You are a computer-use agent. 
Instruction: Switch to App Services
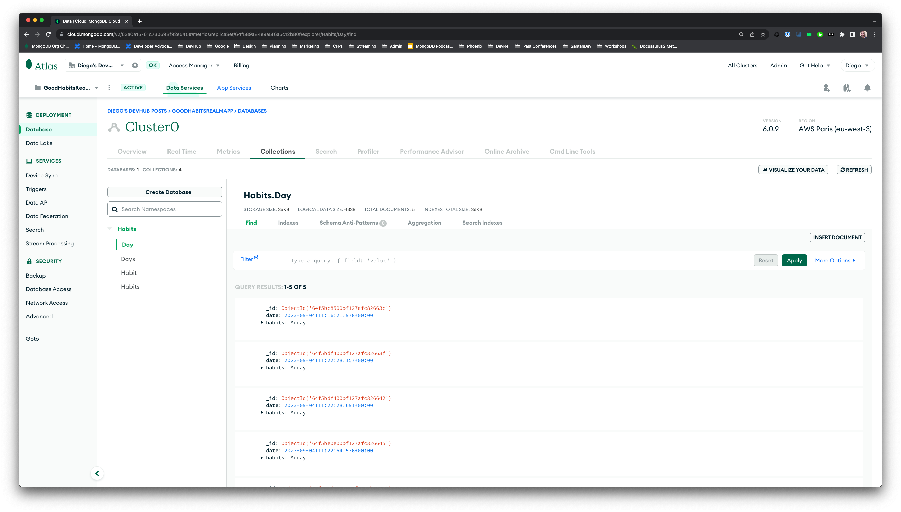pyautogui.click(x=234, y=88)
